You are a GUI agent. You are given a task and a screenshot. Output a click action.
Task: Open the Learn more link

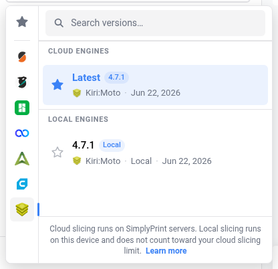[166, 251]
